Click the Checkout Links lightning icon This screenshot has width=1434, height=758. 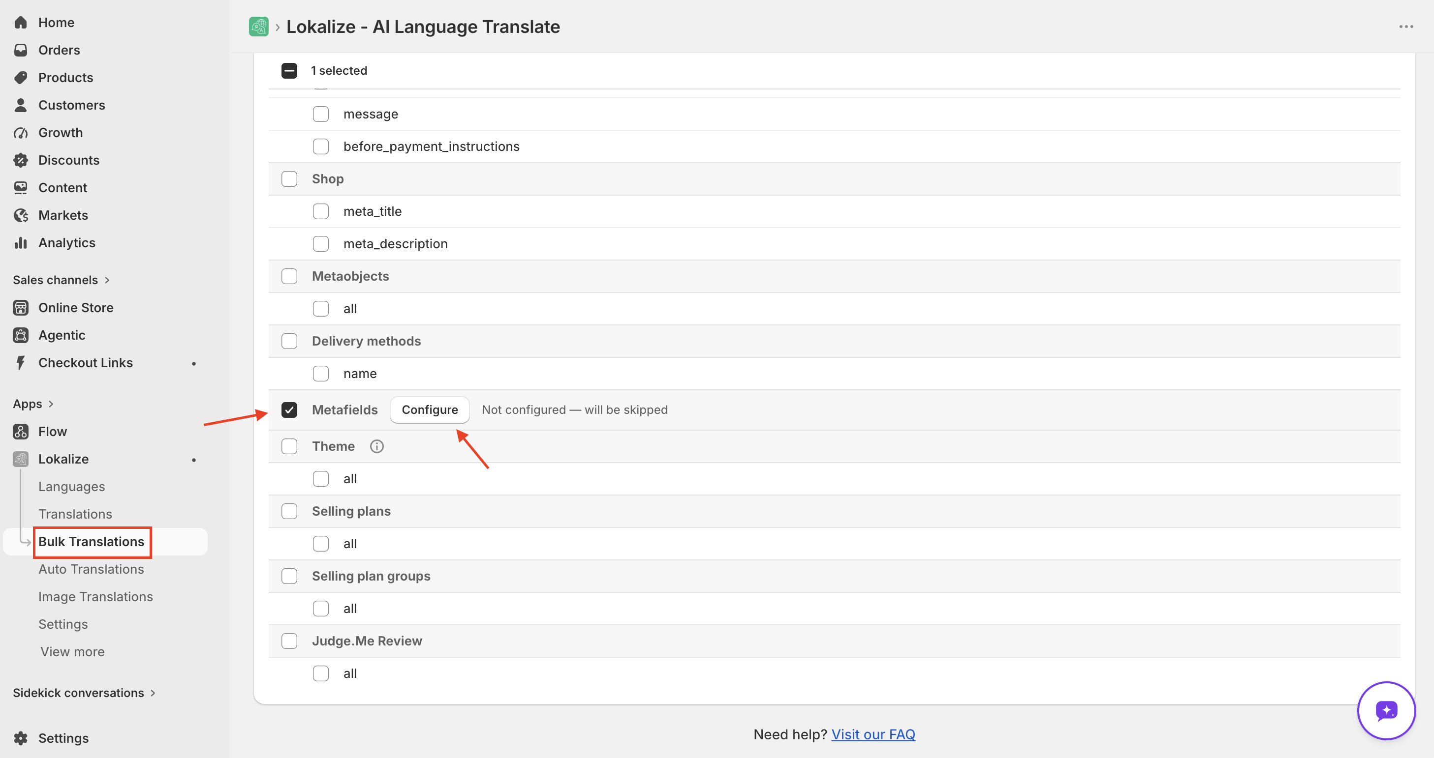click(21, 363)
